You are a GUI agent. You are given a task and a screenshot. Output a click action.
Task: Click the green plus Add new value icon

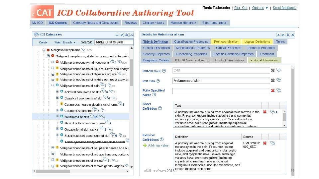tap(145, 145)
